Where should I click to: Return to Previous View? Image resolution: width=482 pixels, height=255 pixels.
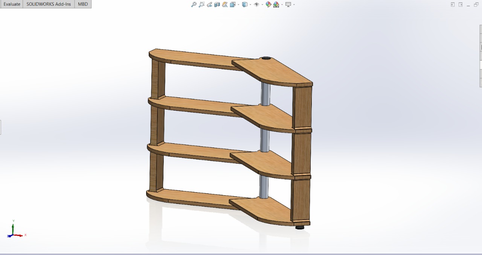(x=210, y=5)
